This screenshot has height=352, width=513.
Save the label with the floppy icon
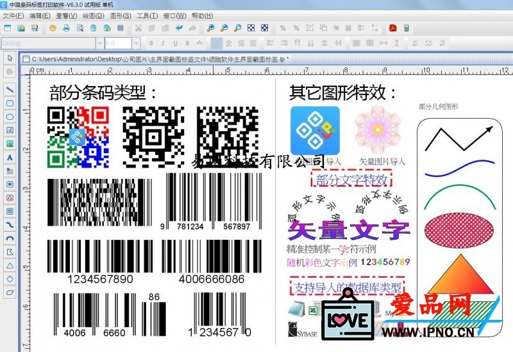click(x=35, y=28)
